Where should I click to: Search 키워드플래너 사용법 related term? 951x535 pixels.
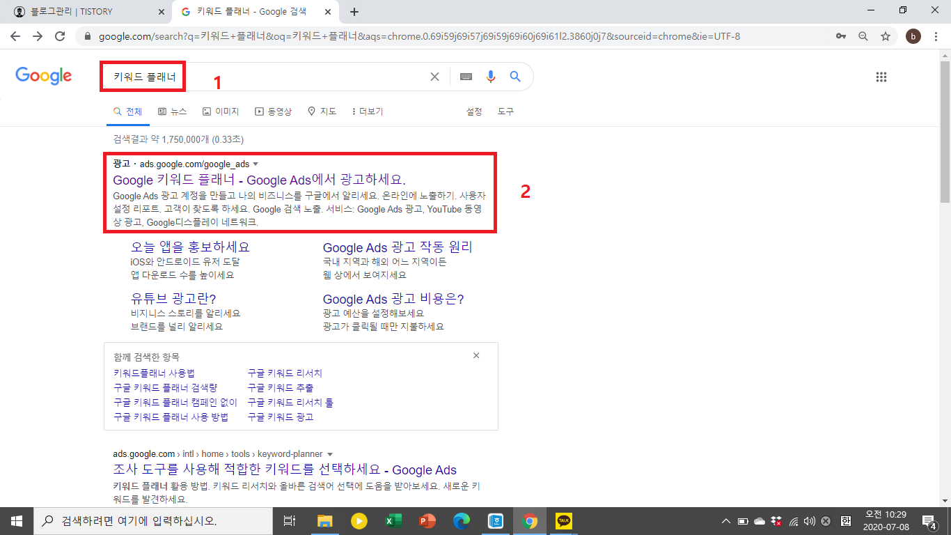pos(154,373)
